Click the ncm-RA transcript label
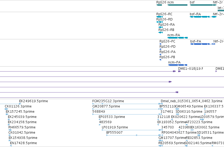Screen dimensions: 224x147 pyautogui.click(x=174, y=35)
